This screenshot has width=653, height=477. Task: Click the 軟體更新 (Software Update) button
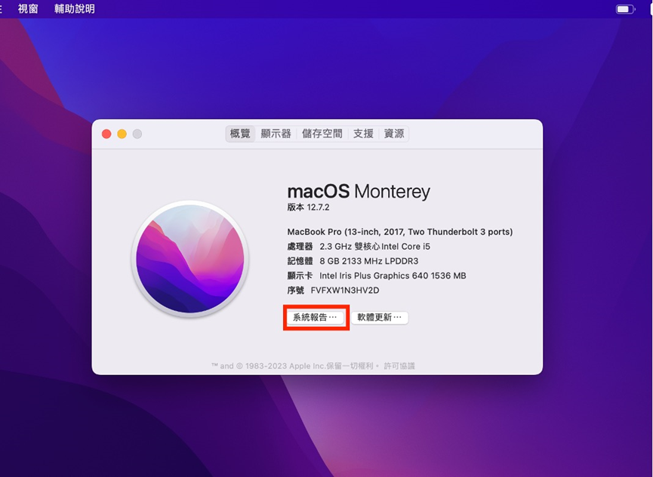click(x=380, y=318)
